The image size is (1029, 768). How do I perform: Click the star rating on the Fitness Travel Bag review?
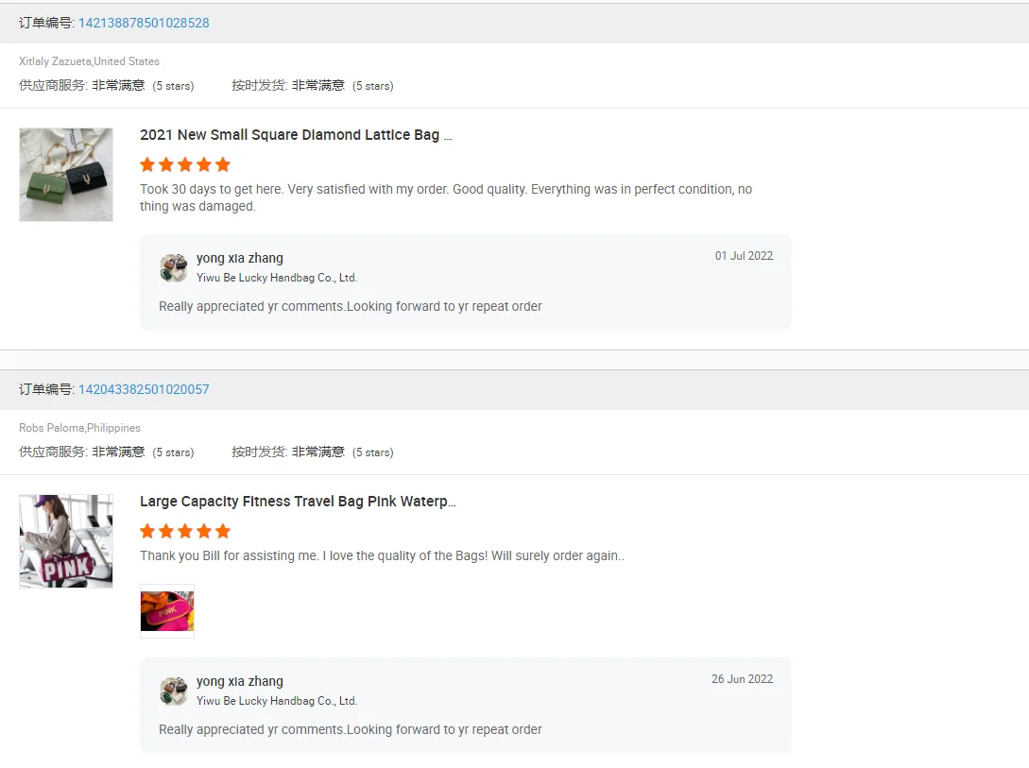(185, 531)
